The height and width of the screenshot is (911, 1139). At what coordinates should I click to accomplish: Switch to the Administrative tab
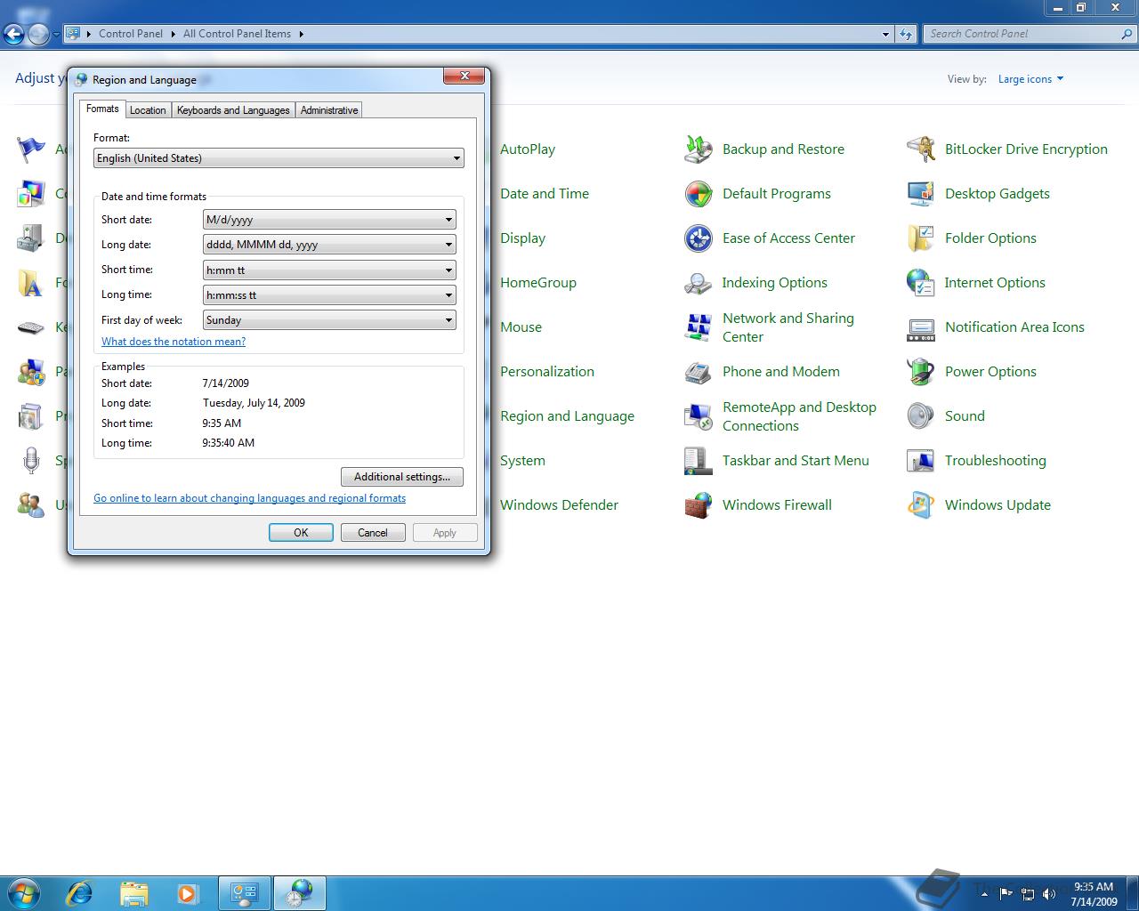pyautogui.click(x=329, y=110)
